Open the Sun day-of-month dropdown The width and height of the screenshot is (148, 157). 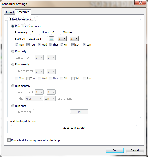(50, 99)
